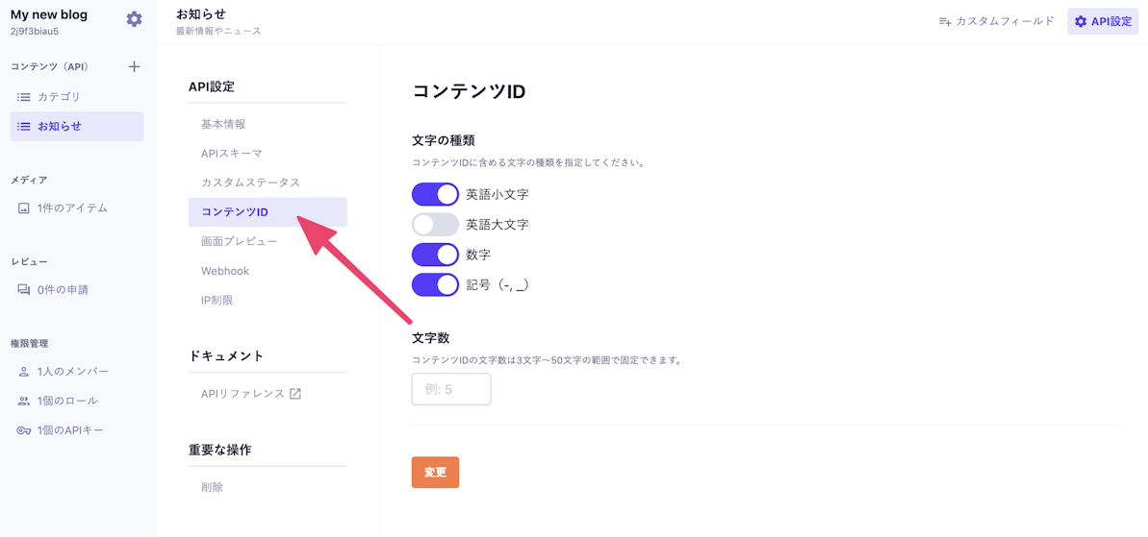Viewport: 1148px width, 537px height.
Task: Click the list icon next to カテゴリ
Action: [23, 96]
